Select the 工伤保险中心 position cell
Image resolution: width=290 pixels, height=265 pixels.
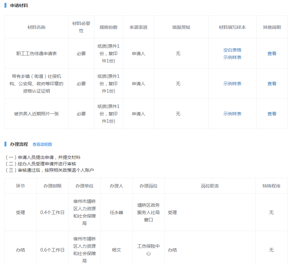pos(149,250)
